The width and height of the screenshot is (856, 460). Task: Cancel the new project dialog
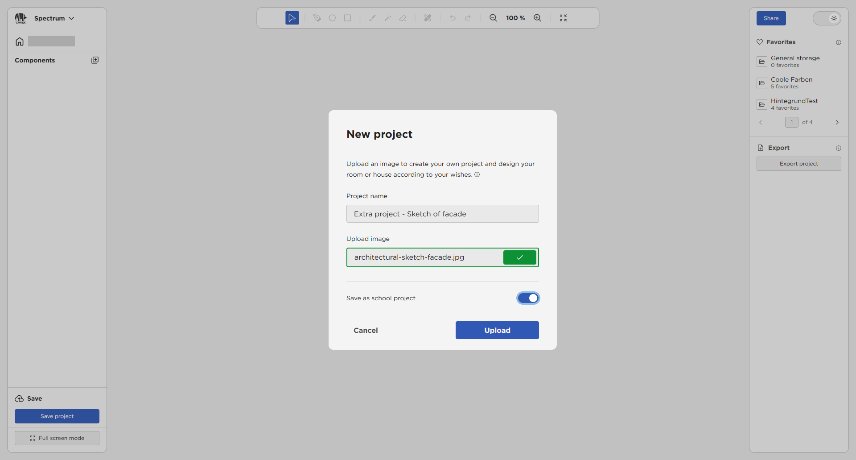(x=366, y=330)
